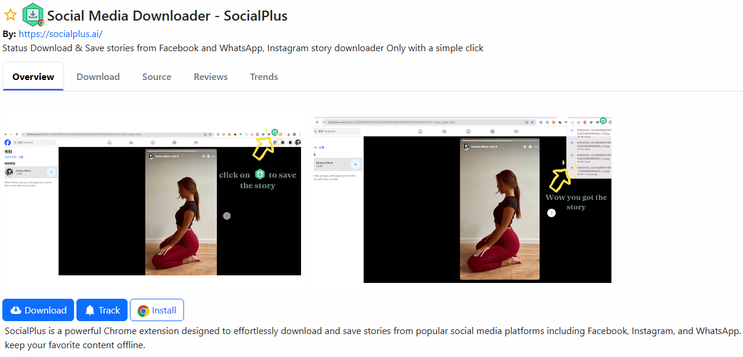
Task: Open the Download tab
Action: pos(98,77)
